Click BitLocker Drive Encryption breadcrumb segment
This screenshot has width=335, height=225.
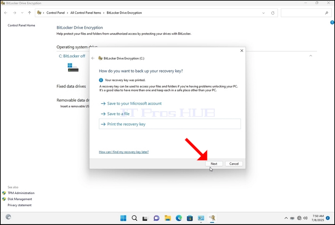(x=124, y=13)
